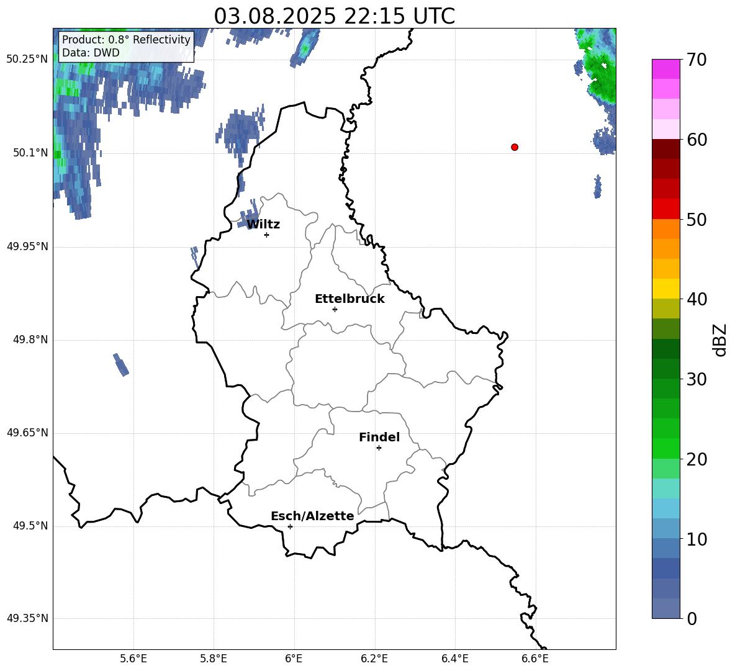Click the 6.6°E longitude label
This screenshot has height=671, width=735.
pos(535,659)
